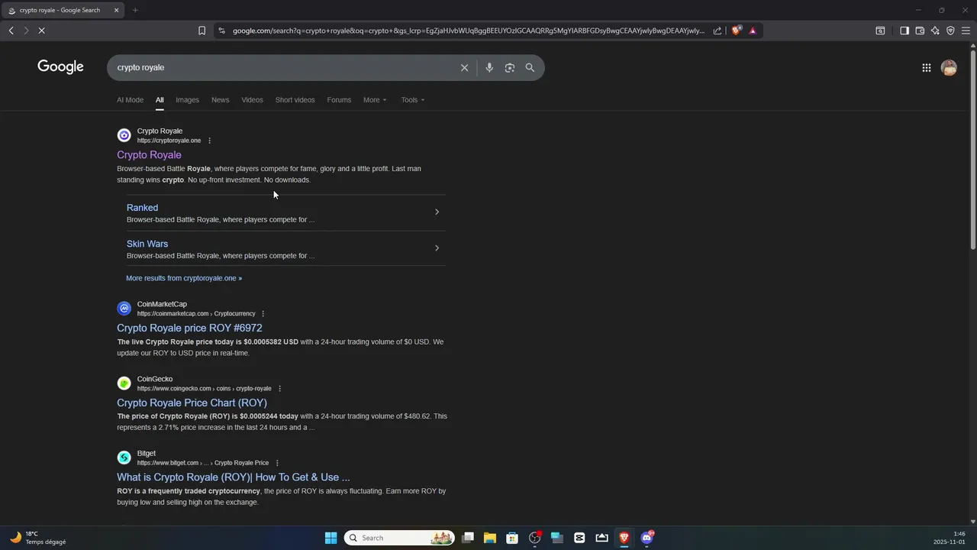The image size is (977, 550).
Task: Switch to the AI Mode tab
Action: coord(130,100)
